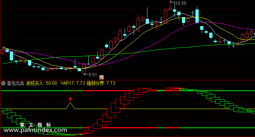Click the VAR17: 7.73 readout
This screenshot has height=137, width=255.
click(73, 83)
